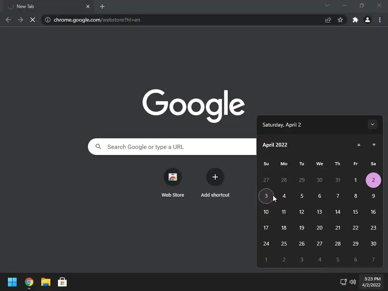
Task: Open the Web Store shortcut
Action: coord(173,183)
